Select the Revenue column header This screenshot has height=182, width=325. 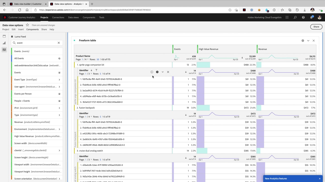[287, 49]
